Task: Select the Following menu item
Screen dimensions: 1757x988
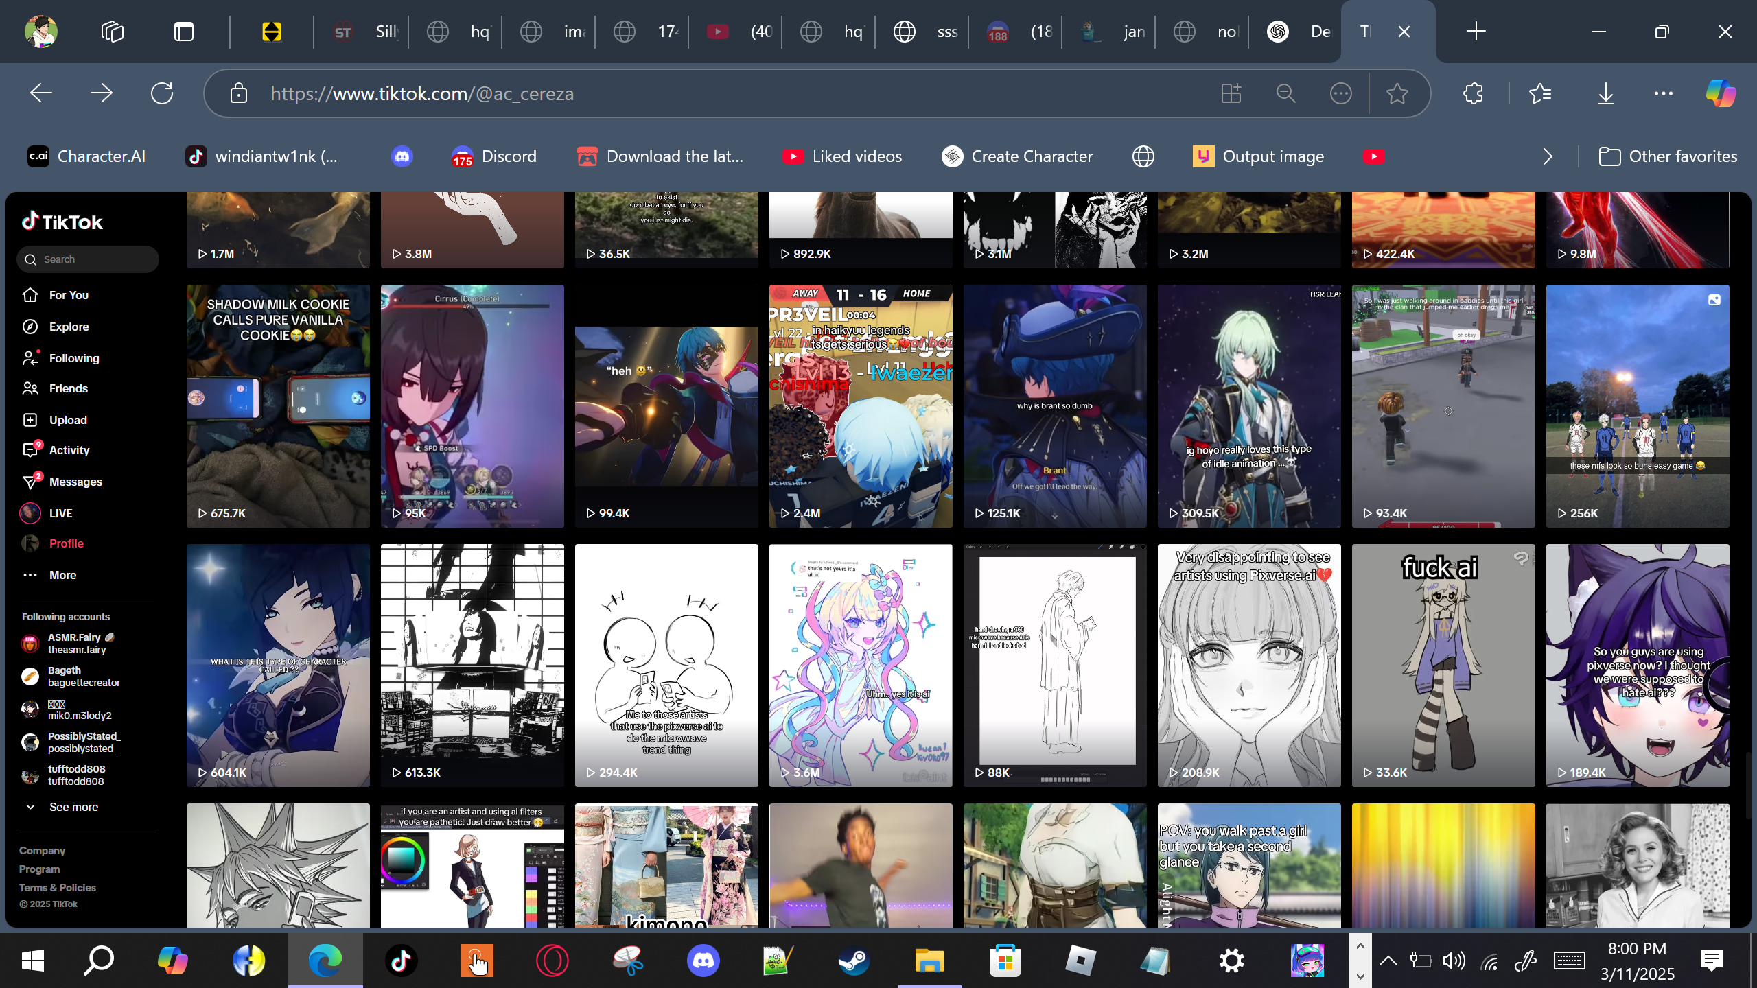Action: tap(73, 358)
